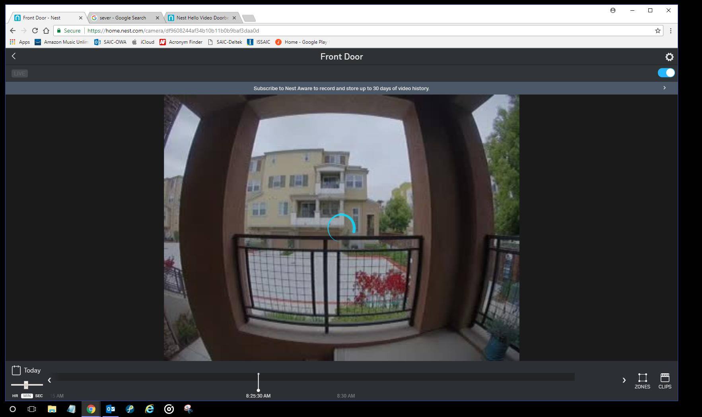The image size is (702, 417).
Task: Expand the Nest Aware banner arrow
Action: tap(664, 88)
